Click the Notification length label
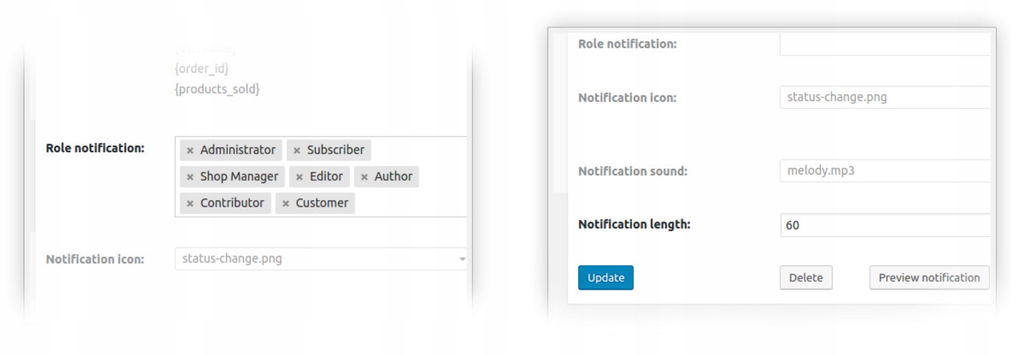The width and height of the screenshot is (1016, 357). coord(634,224)
